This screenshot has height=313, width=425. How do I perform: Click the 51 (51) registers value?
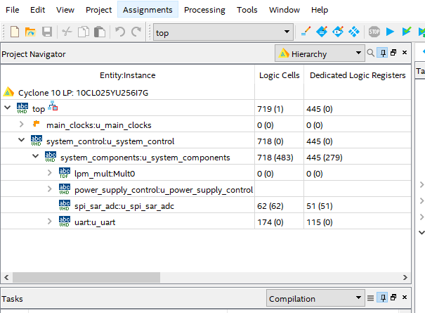320,206
